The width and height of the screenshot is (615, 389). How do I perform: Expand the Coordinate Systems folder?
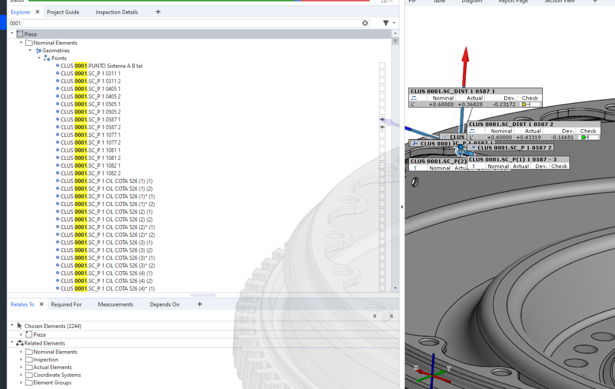(21, 375)
